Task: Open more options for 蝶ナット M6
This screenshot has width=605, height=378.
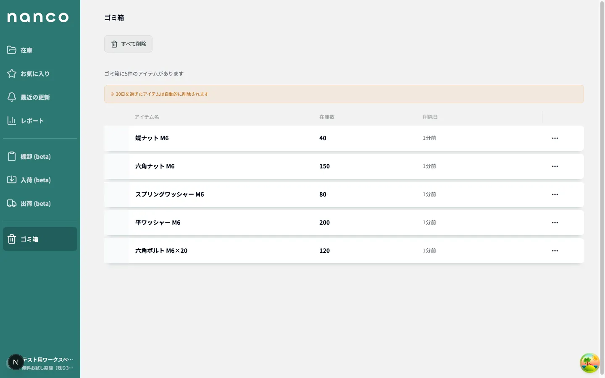Action: tap(555, 138)
